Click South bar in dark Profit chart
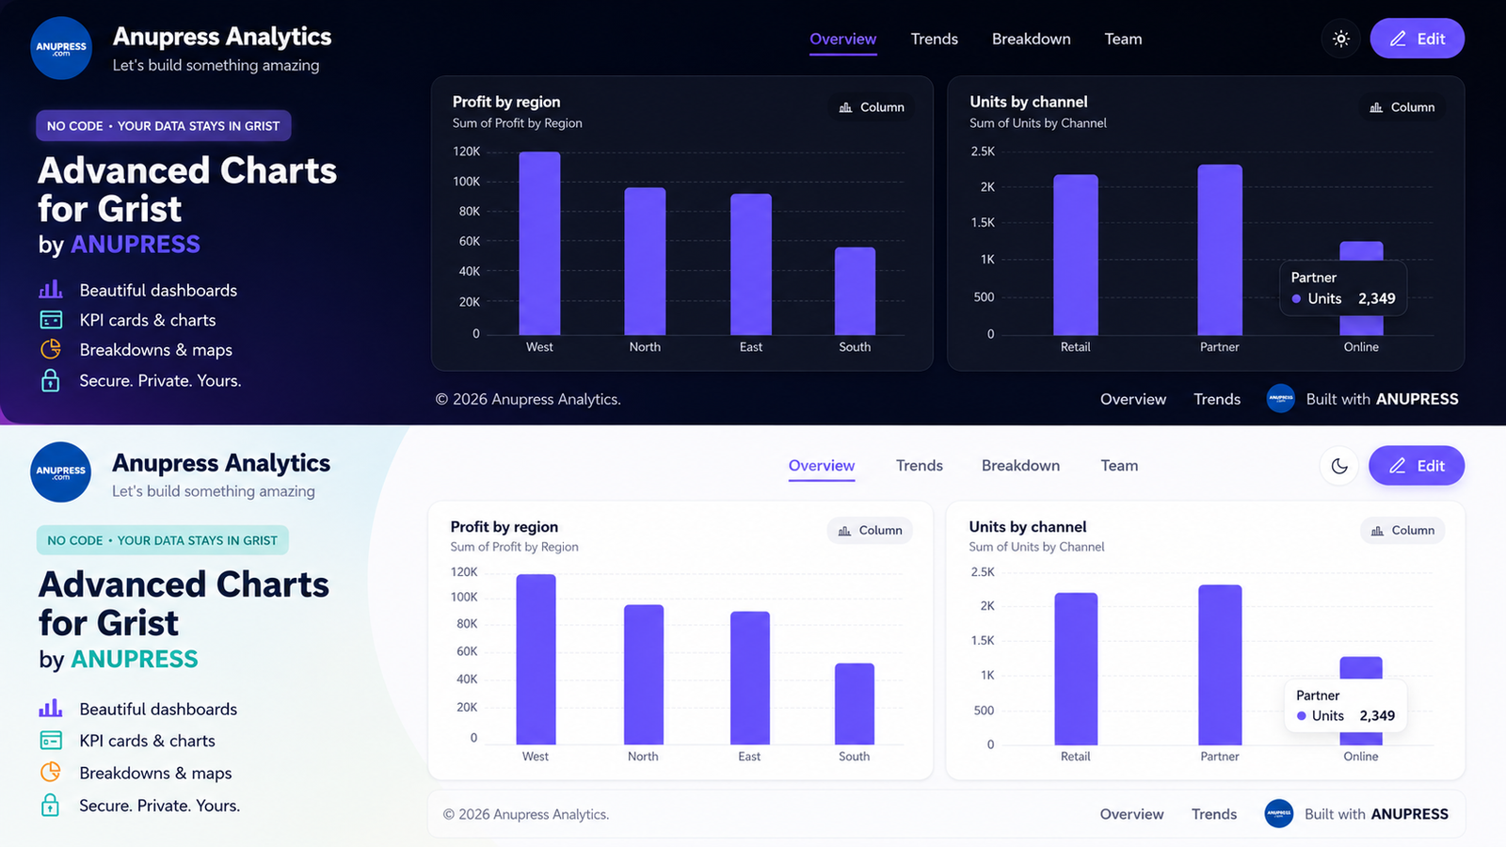This screenshot has width=1506, height=847. coord(855,291)
